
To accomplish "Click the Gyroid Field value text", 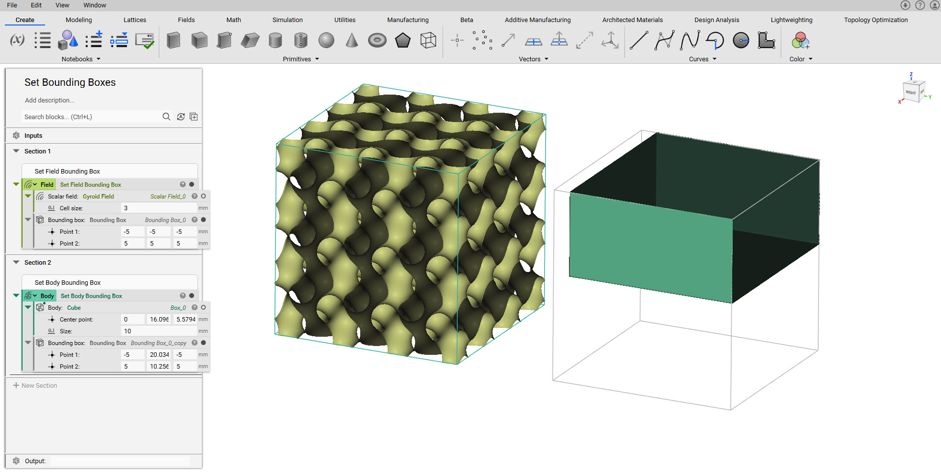I will [x=98, y=196].
